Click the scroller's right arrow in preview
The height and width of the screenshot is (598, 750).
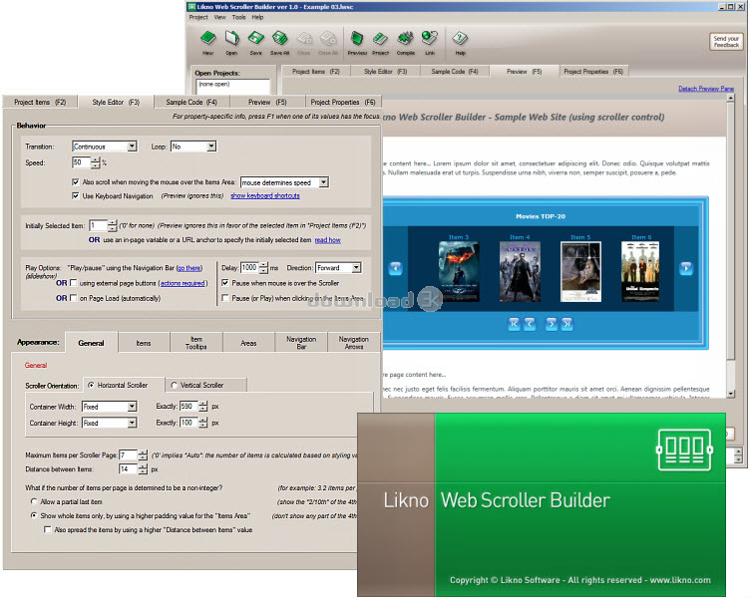(686, 268)
